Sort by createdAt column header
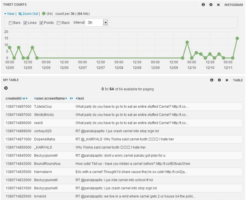 14,98
